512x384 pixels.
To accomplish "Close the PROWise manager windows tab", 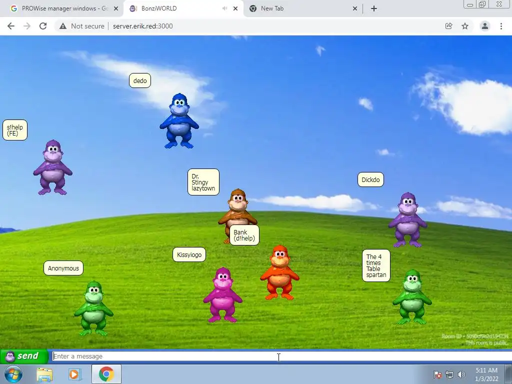I will [x=116, y=8].
